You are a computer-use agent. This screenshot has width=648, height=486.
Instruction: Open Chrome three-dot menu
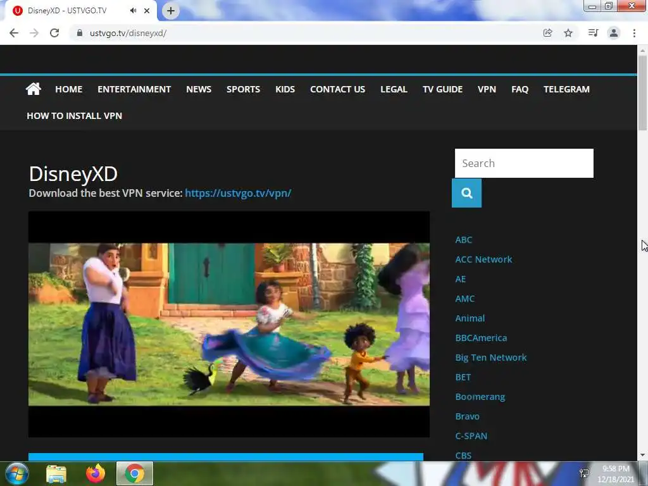point(634,33)
